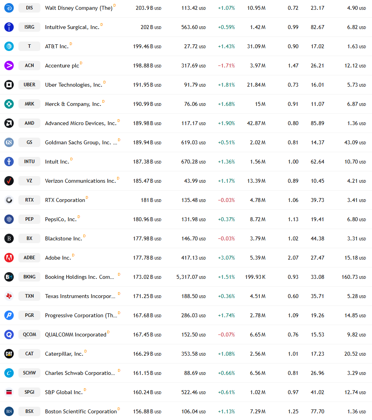Click the Caterpillar CAT logo icon
This screenshot has width=372, height=420.
coord(9,354)
